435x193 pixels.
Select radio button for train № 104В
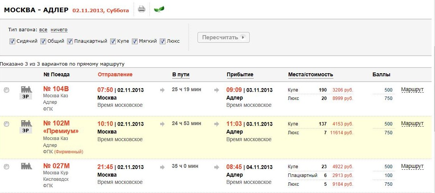coord(6,90)
